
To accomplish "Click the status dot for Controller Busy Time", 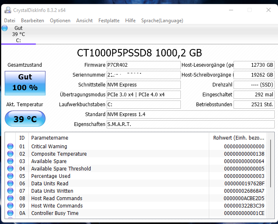I will tap(10, 213).
